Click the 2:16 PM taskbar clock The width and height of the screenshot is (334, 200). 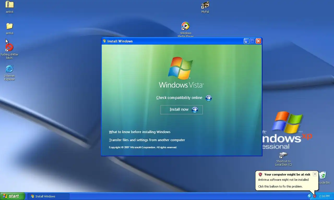pos(324,196)
